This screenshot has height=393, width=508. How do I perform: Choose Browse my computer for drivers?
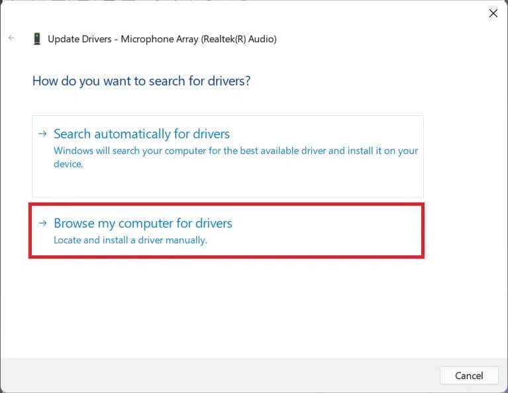tap(227, 230)
